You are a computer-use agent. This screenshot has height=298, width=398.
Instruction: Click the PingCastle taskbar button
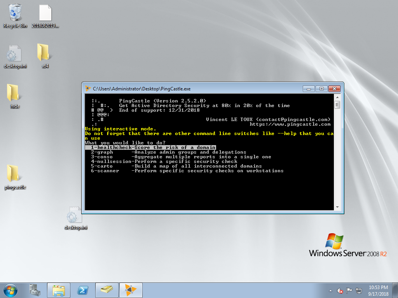click(x=130, y=290)
